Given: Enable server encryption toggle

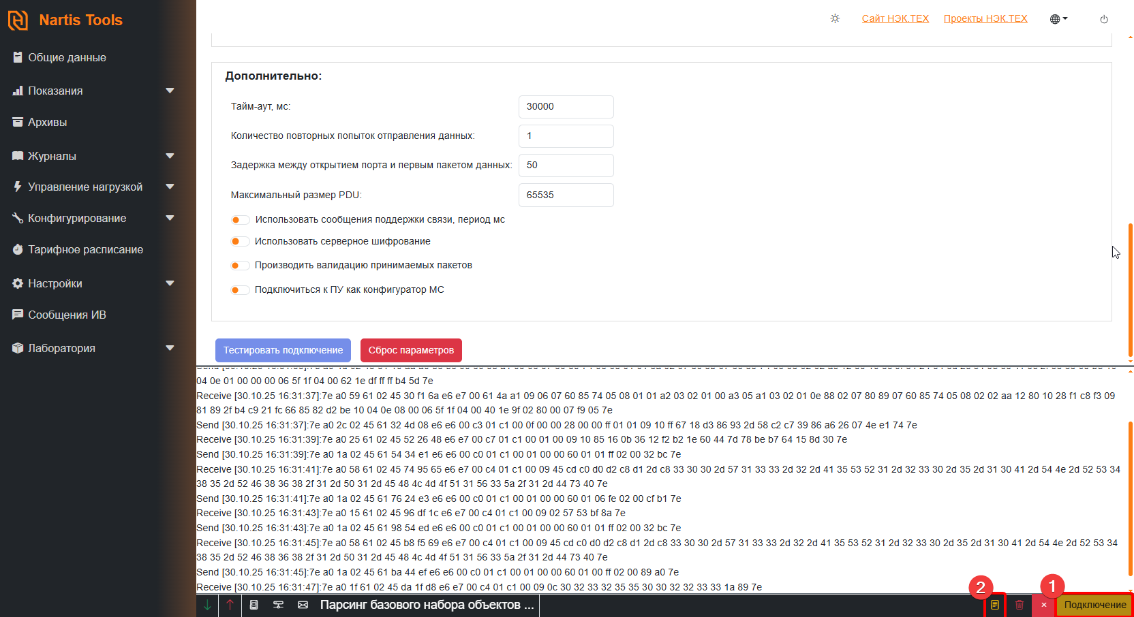Looking at the screenshot, I should [239, 242].
